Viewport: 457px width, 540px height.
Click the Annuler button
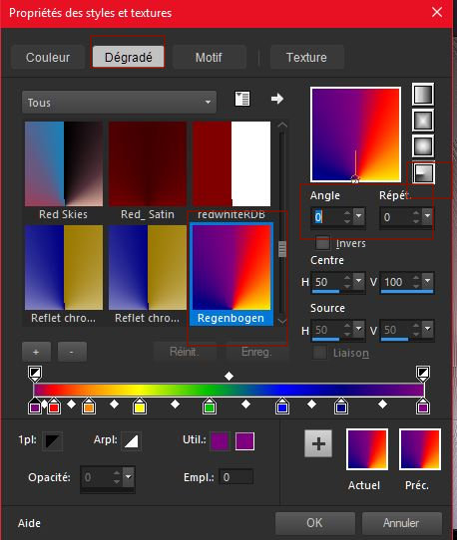click(402, 523)
